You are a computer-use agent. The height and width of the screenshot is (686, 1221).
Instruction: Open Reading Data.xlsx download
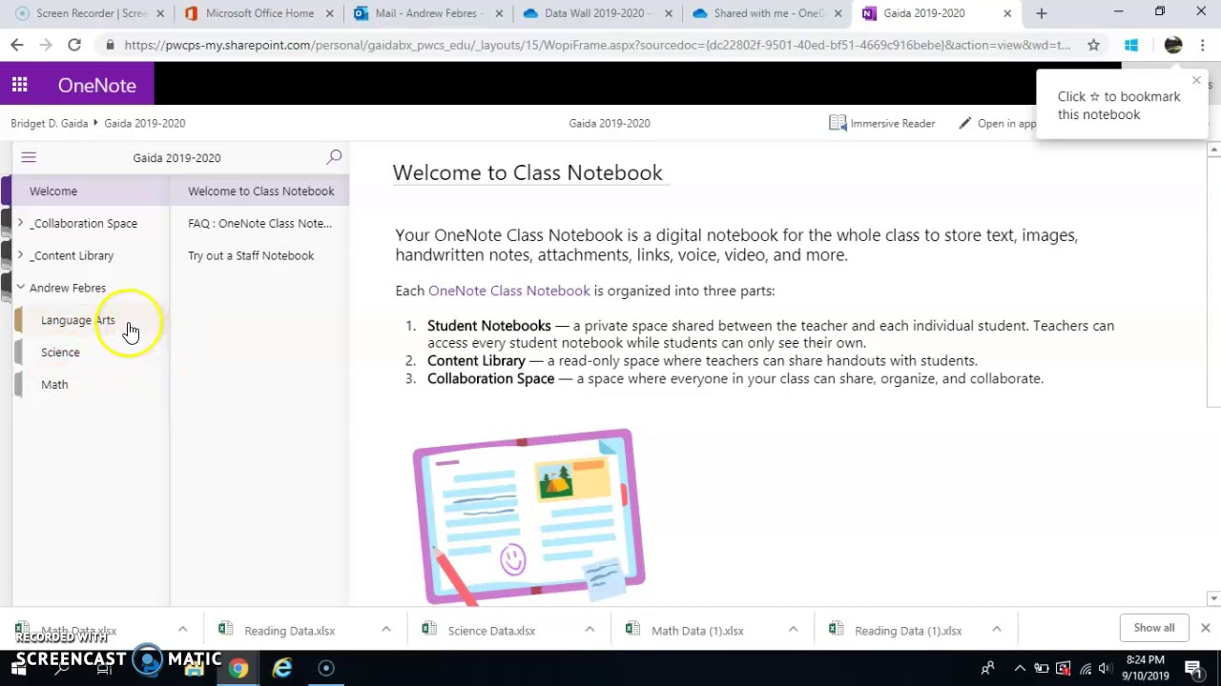289,631
